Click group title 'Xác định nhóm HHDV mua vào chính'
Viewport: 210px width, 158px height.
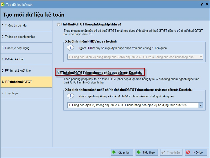coord(91,41)
